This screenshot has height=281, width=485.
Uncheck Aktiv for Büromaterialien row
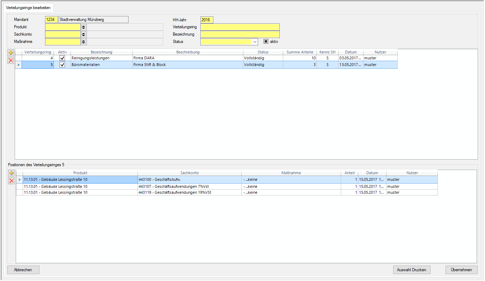click(62, 65)
